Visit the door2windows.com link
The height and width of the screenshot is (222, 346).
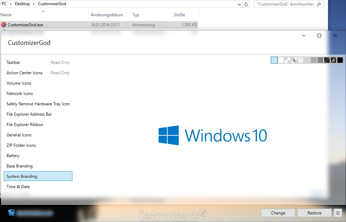[34, 213]
